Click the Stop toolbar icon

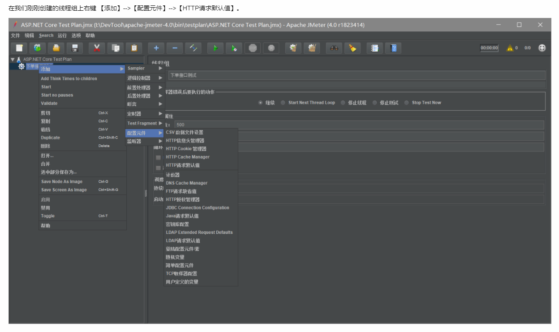pos(253,48)
